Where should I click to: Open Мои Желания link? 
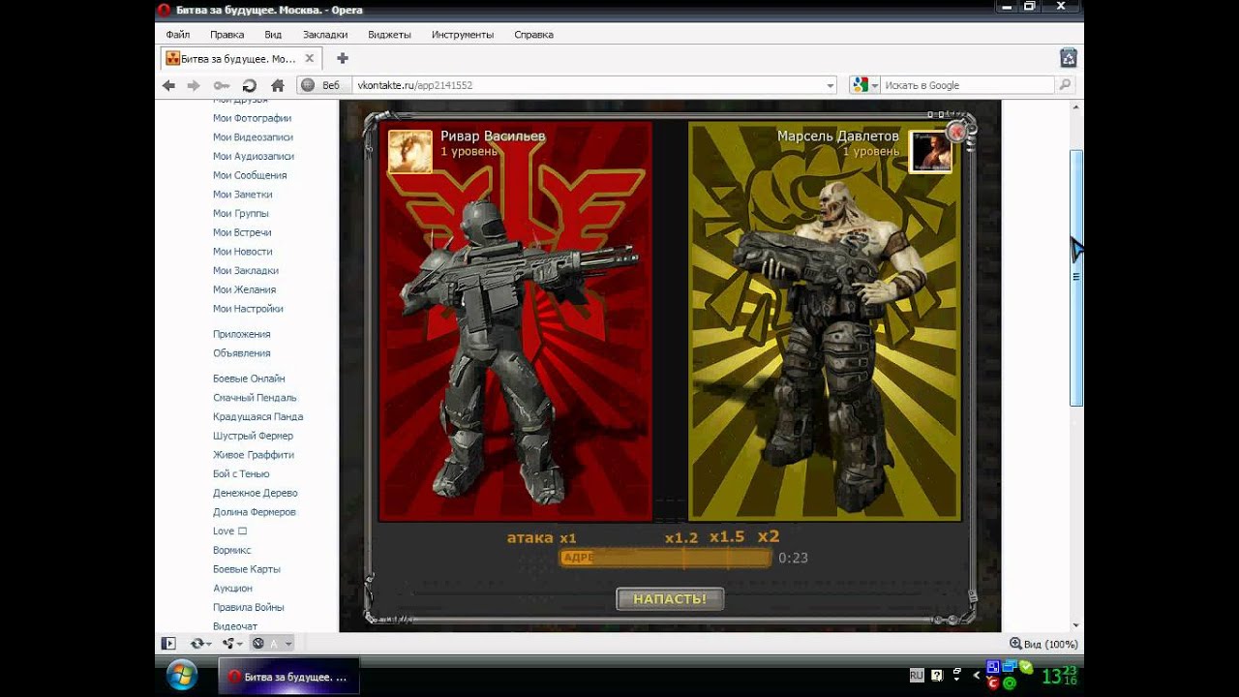tap(244, 289)
